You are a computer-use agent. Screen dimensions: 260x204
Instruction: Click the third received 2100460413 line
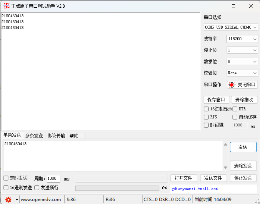point(13,28)
